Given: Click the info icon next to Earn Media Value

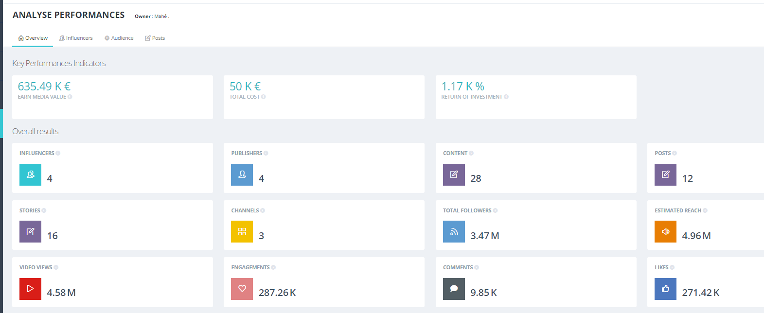Looking at the screenshot, I should [x=70, y=97].
